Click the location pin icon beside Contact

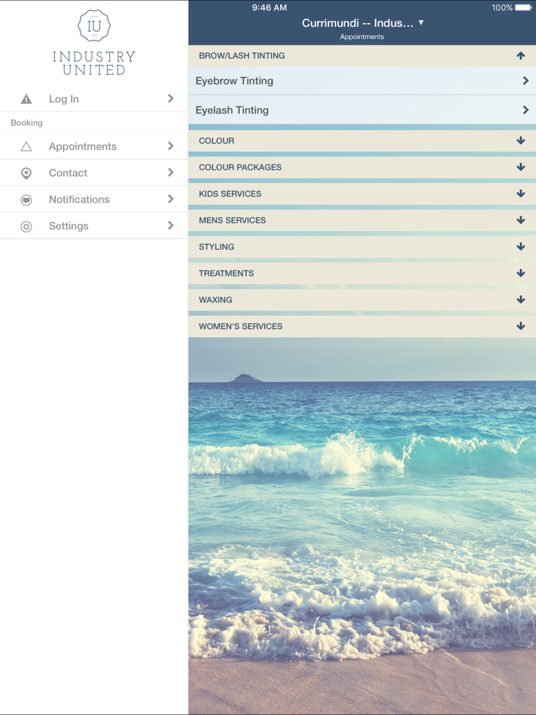coord(26,173)
